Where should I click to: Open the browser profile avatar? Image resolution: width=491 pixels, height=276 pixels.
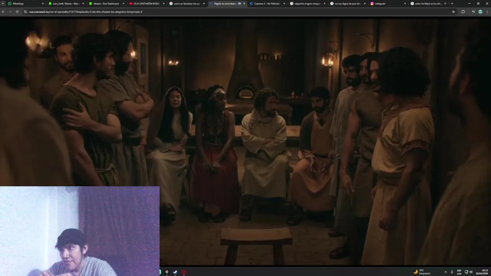click(x=480, y=12)
